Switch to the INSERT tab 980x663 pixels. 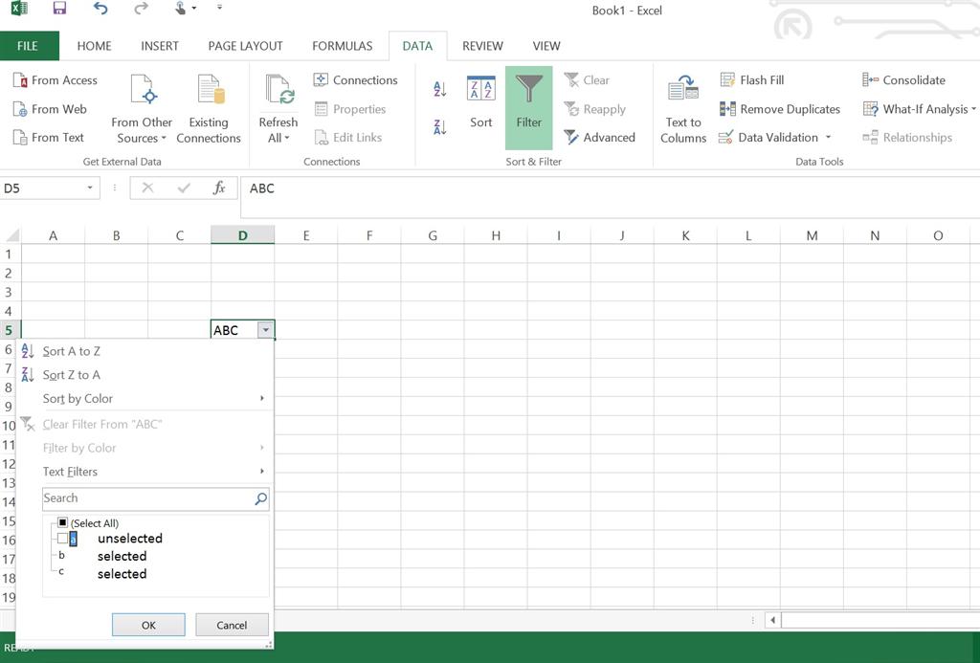[160, 46]
